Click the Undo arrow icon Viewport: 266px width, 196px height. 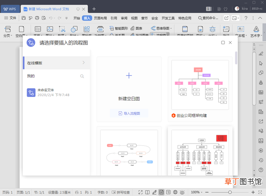pyautogui.click(x=51, y=18)
